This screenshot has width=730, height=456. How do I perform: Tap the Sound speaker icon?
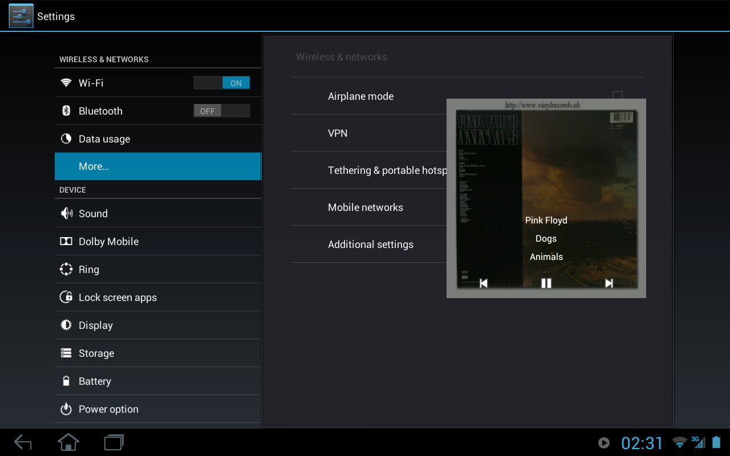point(66,213)
